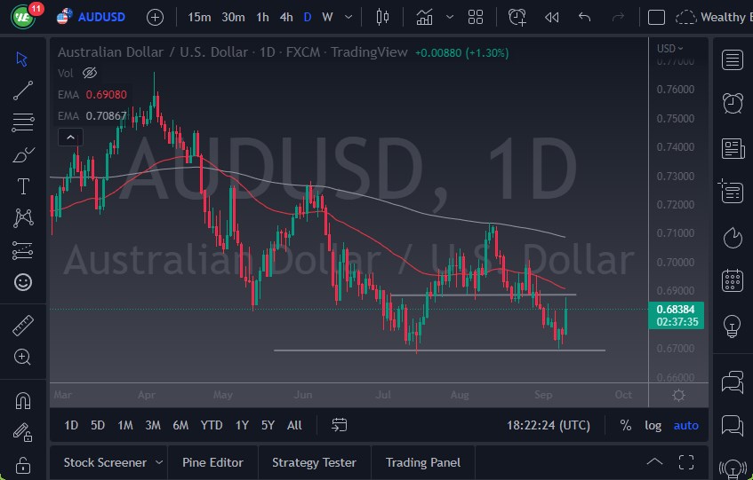Screen dimensions: 753x480
Task: Open the news panel
Action: point(733,148)
